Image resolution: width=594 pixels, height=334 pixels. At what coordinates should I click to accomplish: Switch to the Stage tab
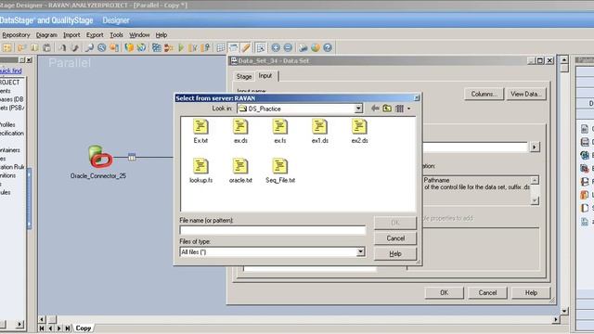pos(244,76)
